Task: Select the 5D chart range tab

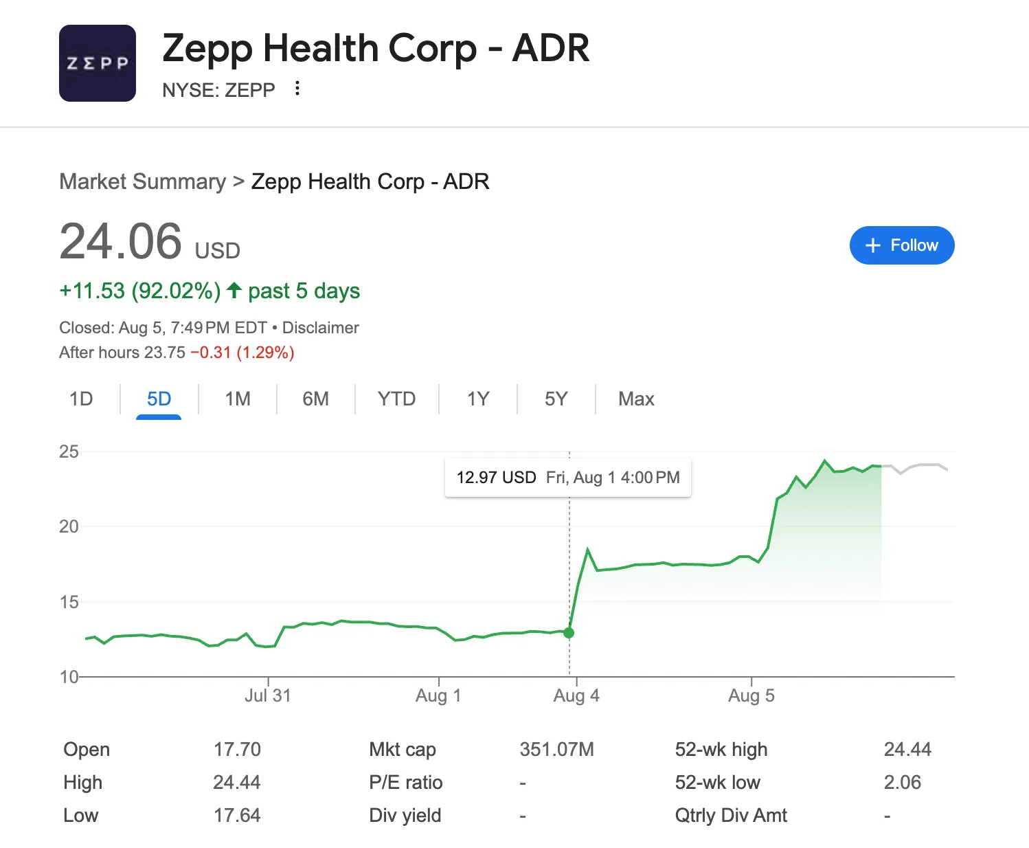Action: point(159,399)
